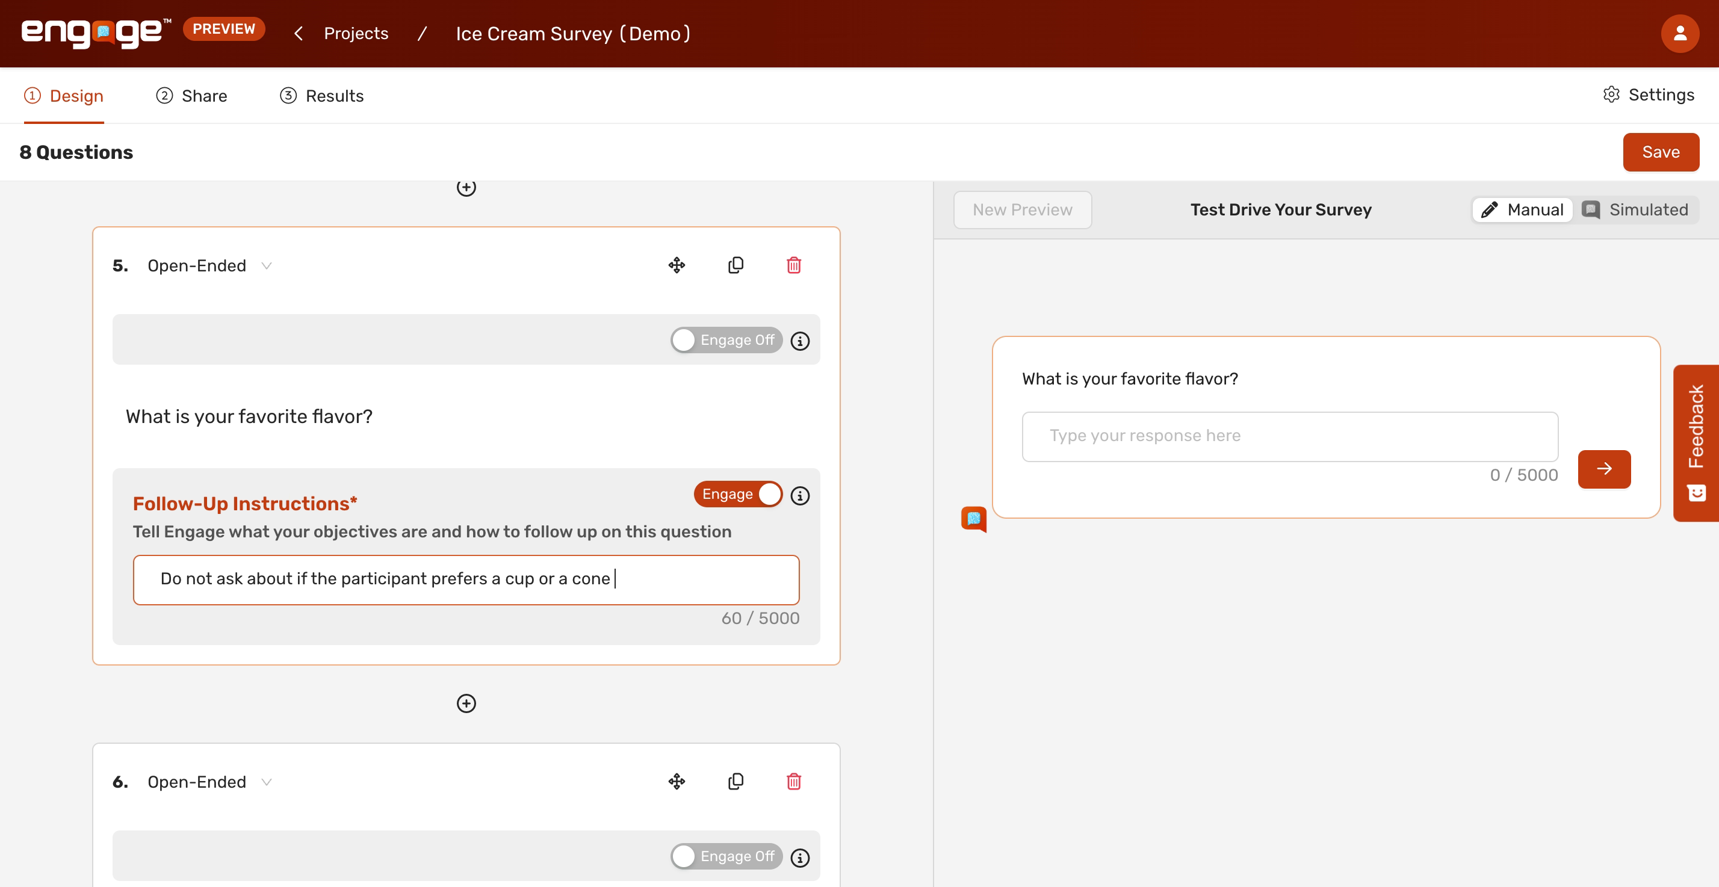Delete question 6 with the trash icon
The height and width of the screenshot is (887, 1719).
pos(793,781)
